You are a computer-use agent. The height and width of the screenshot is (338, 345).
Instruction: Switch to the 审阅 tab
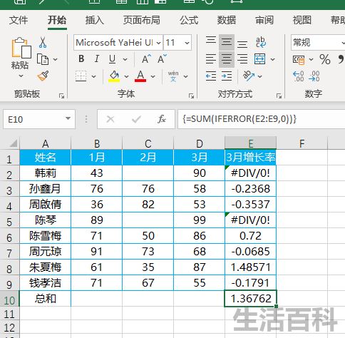(x=264, y=20)
